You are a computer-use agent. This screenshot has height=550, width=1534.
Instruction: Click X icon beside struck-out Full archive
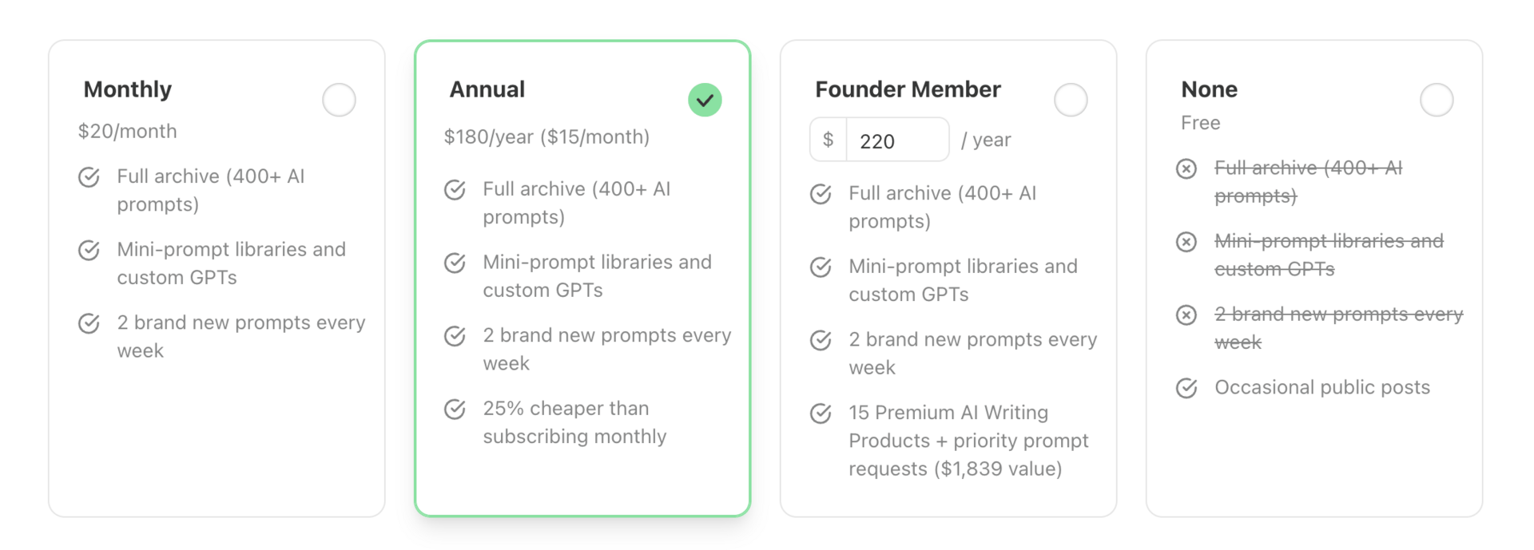[x=1186, y=168]
